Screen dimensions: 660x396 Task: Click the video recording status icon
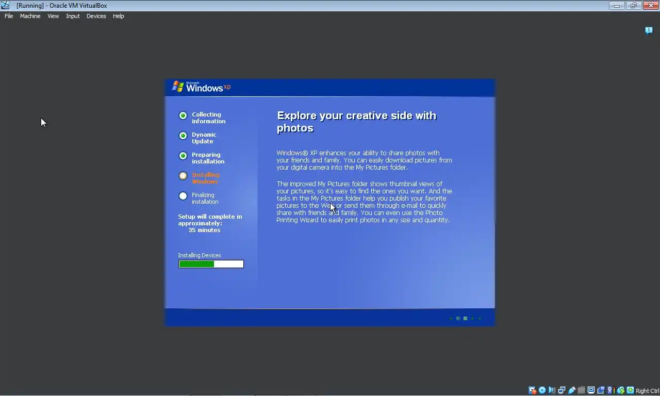coord(601,390)
